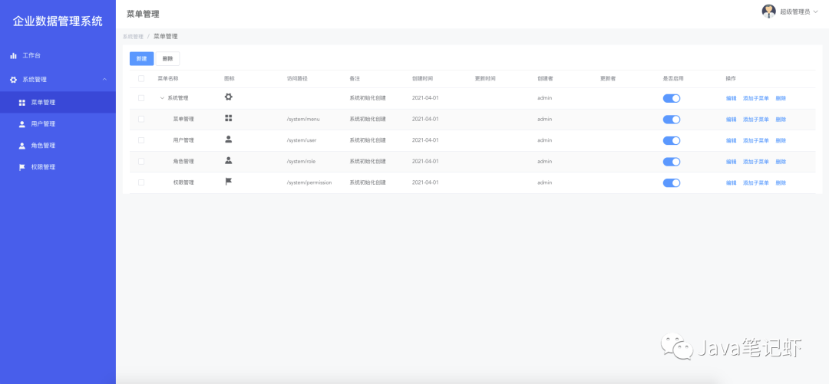Click 添加子菜单 in the 权限管理 row
The image size is (829, 384).
pos(756,182)
